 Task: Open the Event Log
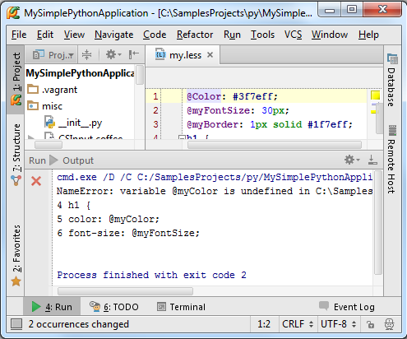[347, 307]
